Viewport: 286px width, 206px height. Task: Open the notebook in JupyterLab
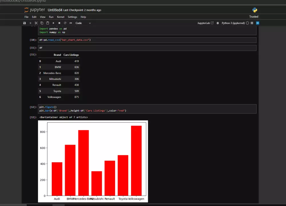tap(205, 23)
